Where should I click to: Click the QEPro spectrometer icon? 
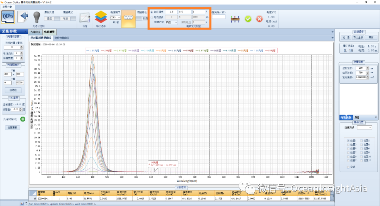pos(8,17)
